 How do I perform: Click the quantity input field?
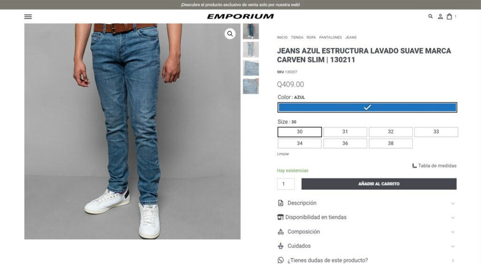point(286,184)
